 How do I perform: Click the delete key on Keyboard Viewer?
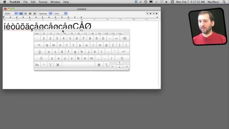125,38
